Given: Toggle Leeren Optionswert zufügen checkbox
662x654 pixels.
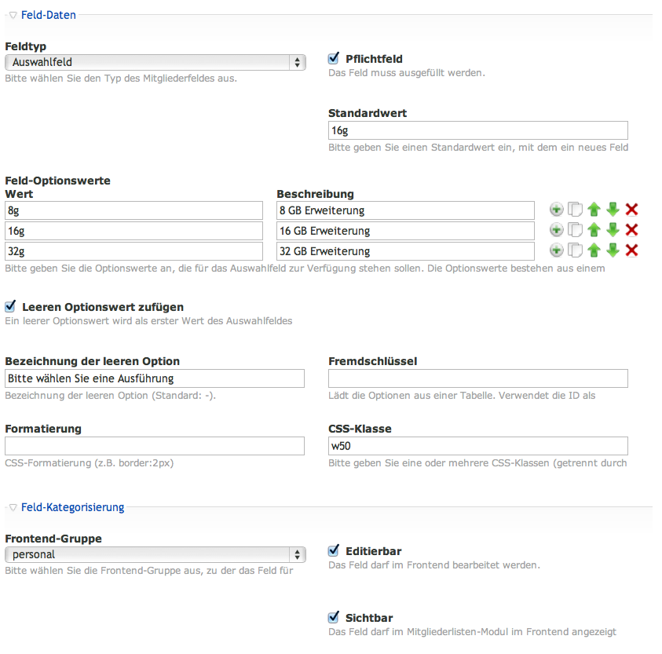Looking at the screenshot, I should [10, 306].
